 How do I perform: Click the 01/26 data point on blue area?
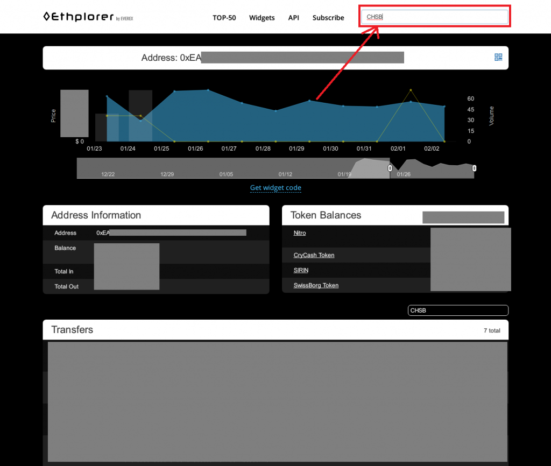tap(208, 90)
